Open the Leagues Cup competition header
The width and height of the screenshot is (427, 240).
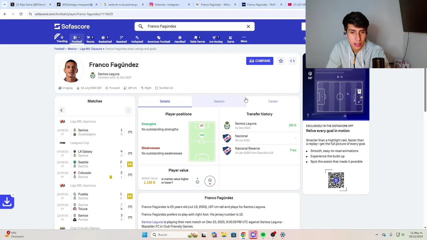pos(95,143)
